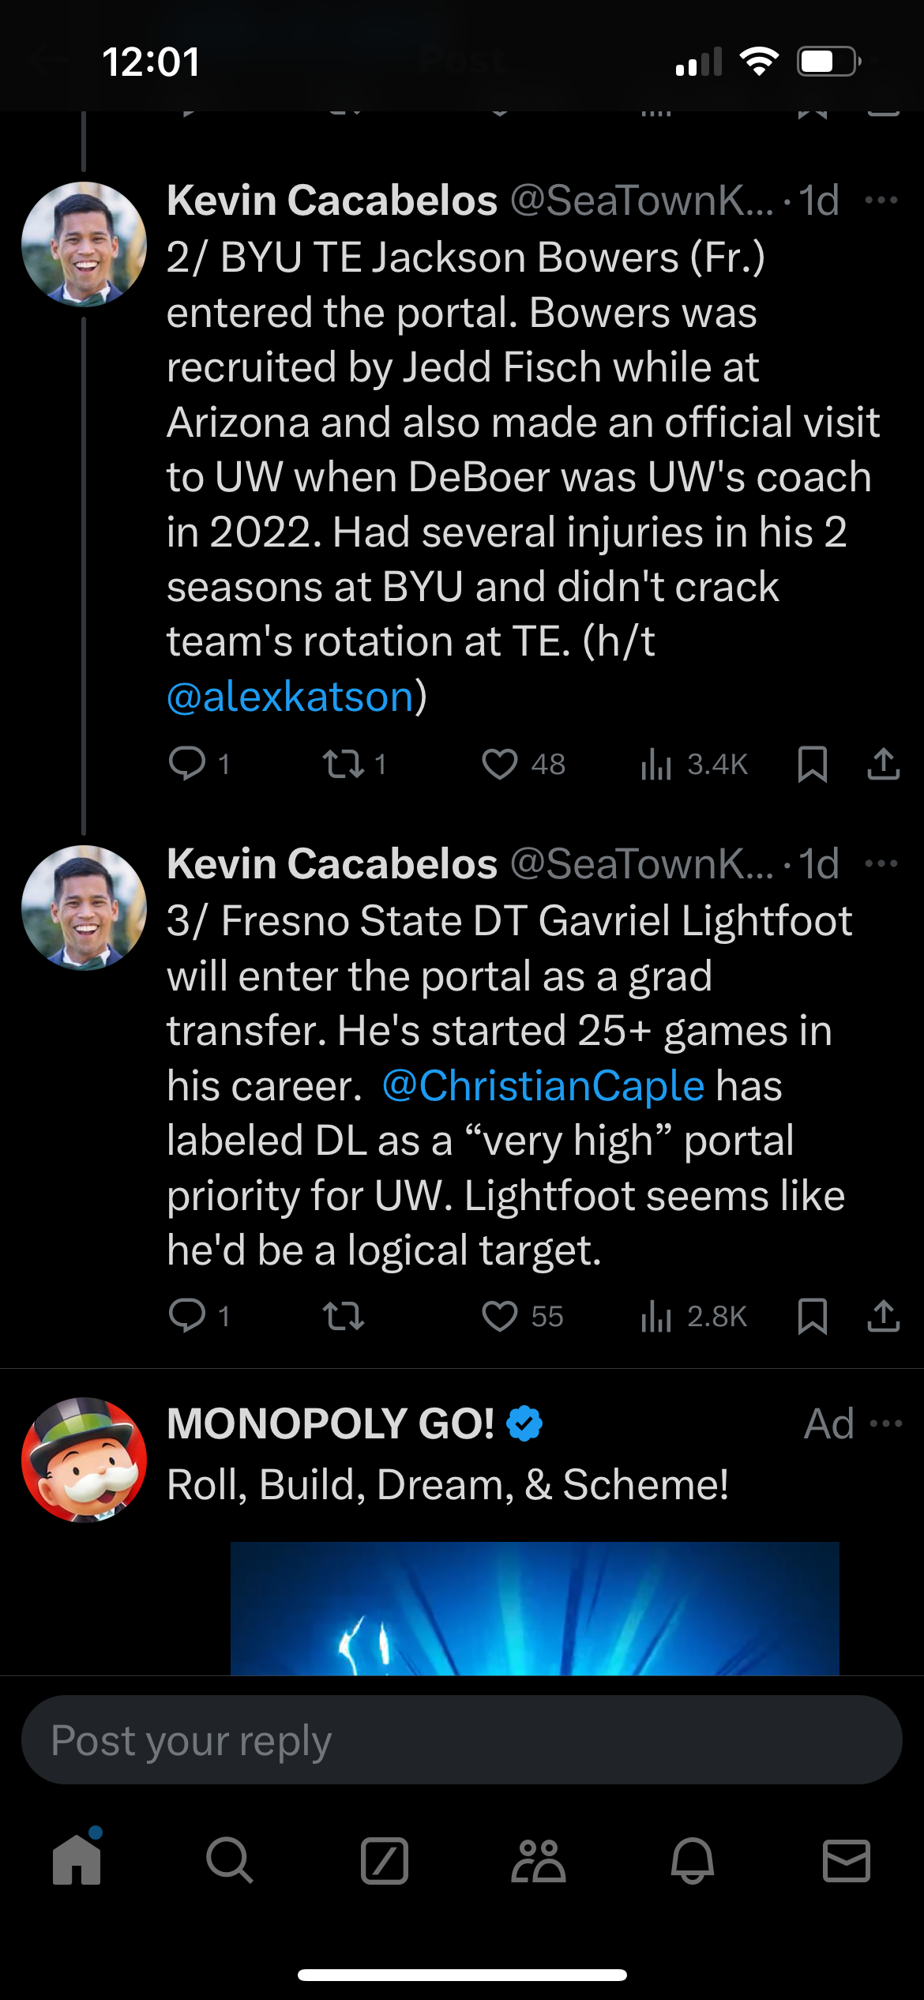Share the Gavriel Lightfoot tweet
The height and width of the screenshot is (2000, 924).
883,1316
